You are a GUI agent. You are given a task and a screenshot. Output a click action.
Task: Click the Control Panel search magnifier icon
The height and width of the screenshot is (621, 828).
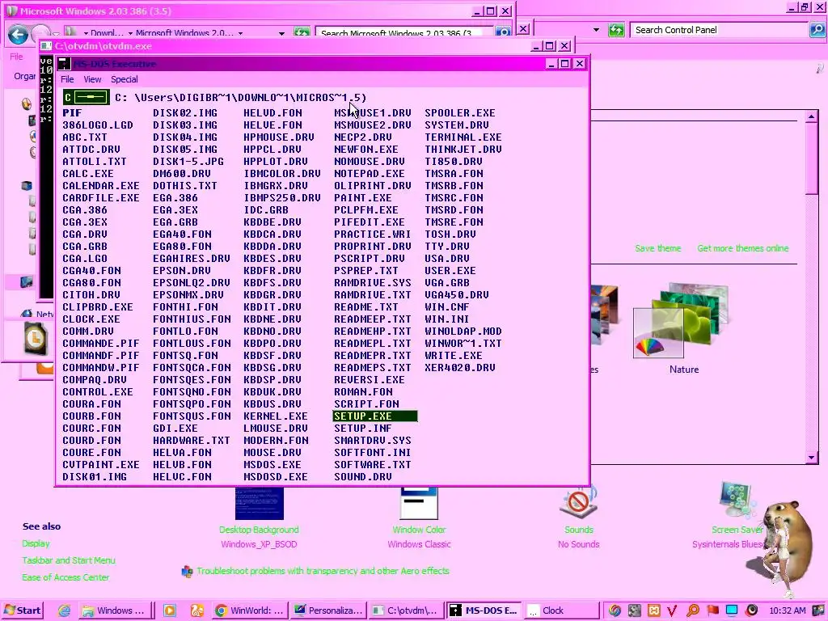coord(817,30)
